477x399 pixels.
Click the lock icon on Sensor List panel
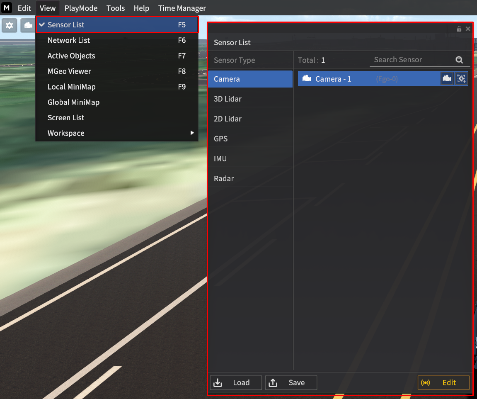click(x=459, y=29)
